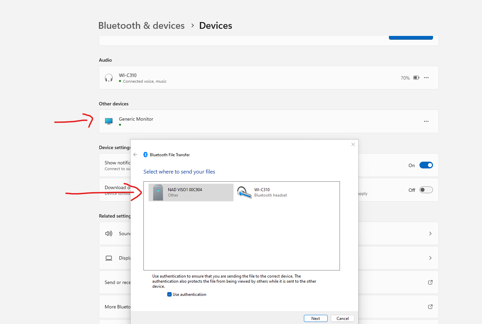Click the blue button at page top
The width and height of the screenshot is (482, 324).
(x=411, y=38)
